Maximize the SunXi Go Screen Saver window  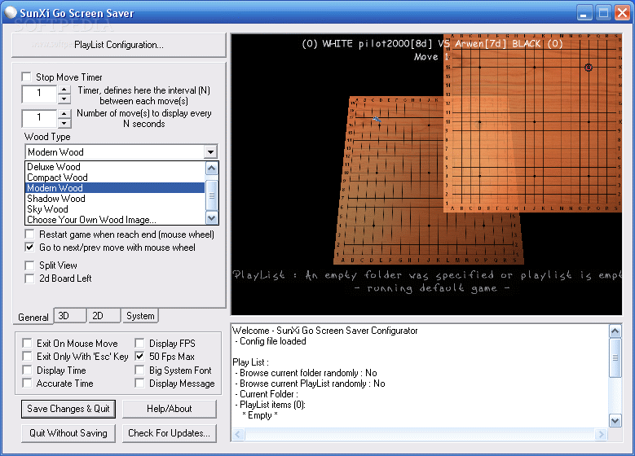[603, 13]
